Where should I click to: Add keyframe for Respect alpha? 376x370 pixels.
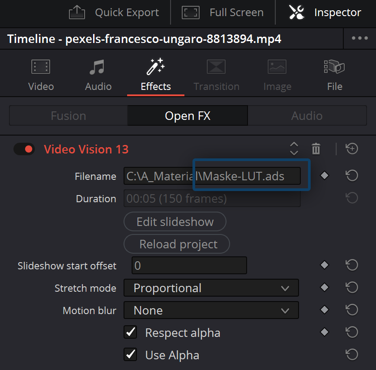pyautogui.click(x=325, y=332)
